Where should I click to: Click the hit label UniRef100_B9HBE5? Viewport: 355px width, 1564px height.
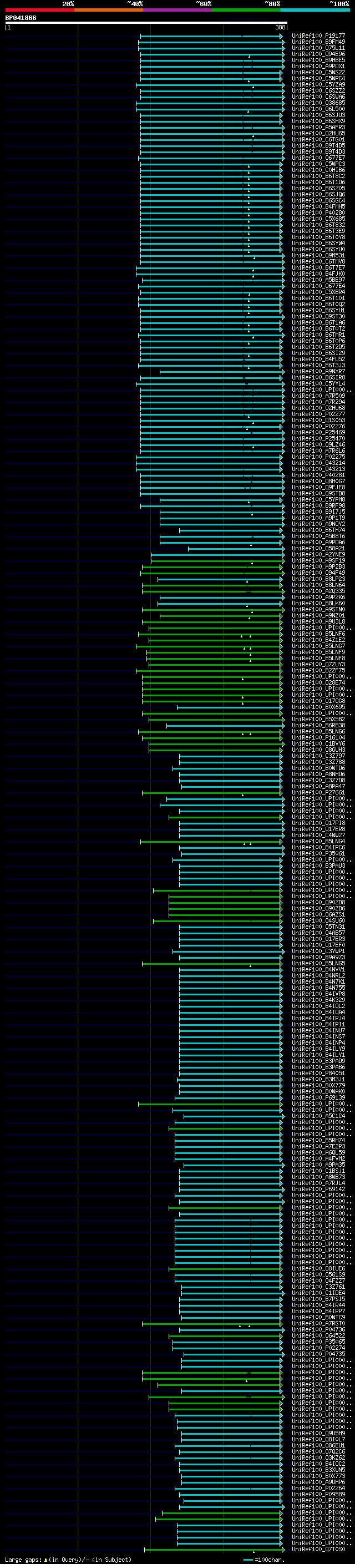pyautogui.click(x=318, y=60)
